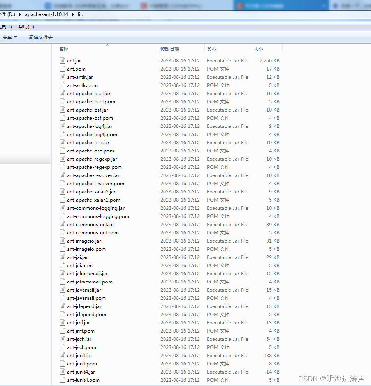Click the 54 KB size cell

tap(273, 339)
